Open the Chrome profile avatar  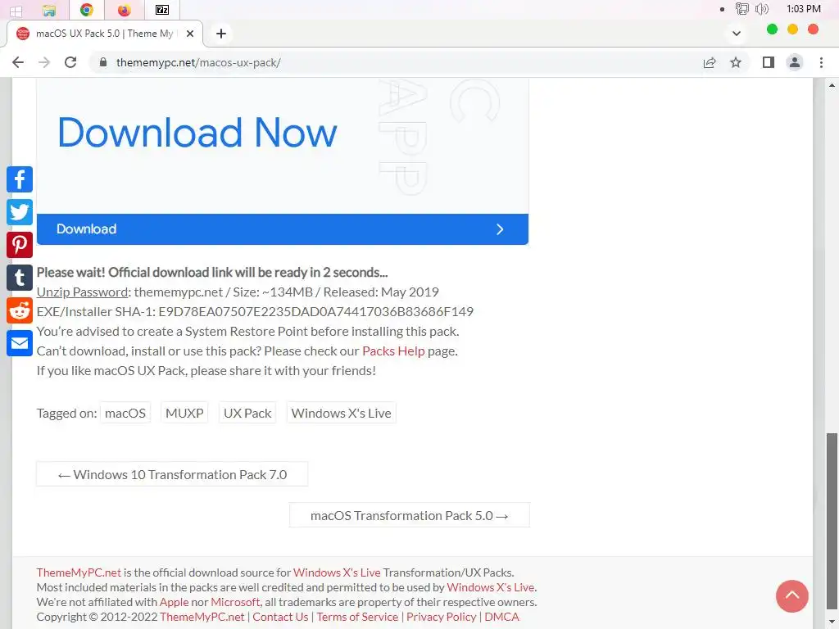(795, 62)
